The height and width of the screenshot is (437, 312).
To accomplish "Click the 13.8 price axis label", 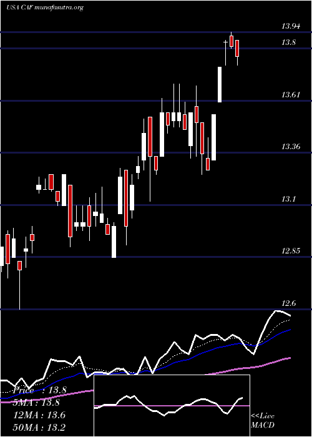I will 288,42.
